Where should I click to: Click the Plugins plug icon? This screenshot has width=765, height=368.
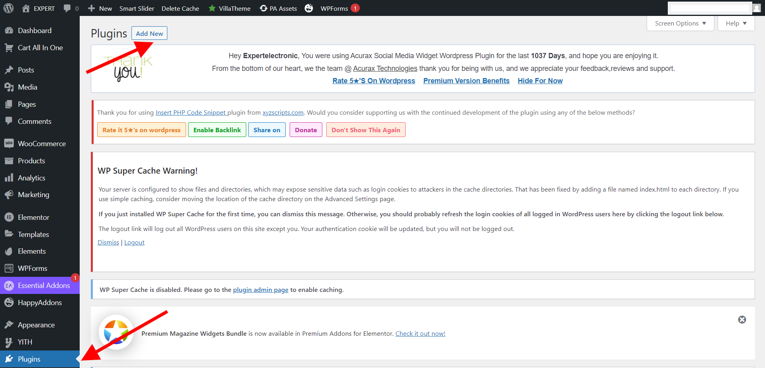coord(9,359)
